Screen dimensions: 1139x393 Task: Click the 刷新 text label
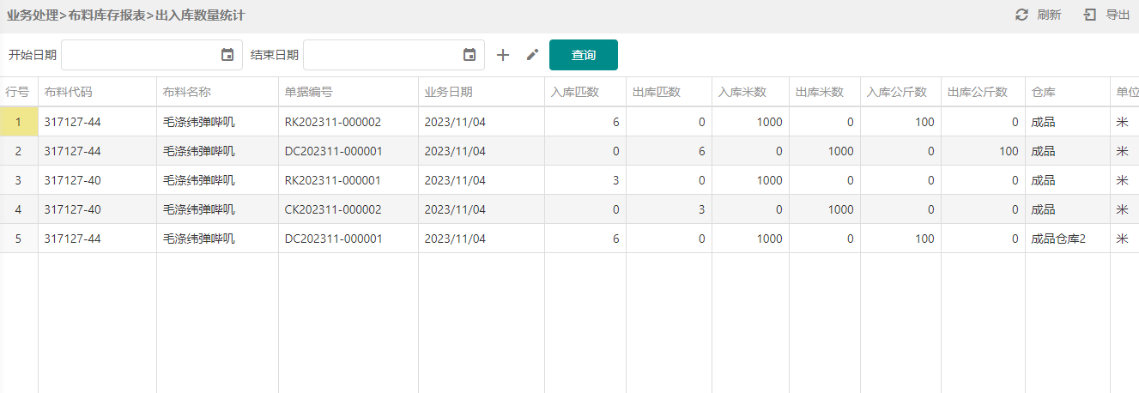coord(1049,15)
